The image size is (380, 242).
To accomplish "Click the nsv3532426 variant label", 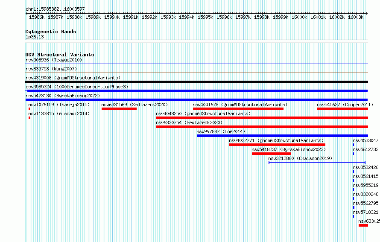I will [x=365, y=167].
